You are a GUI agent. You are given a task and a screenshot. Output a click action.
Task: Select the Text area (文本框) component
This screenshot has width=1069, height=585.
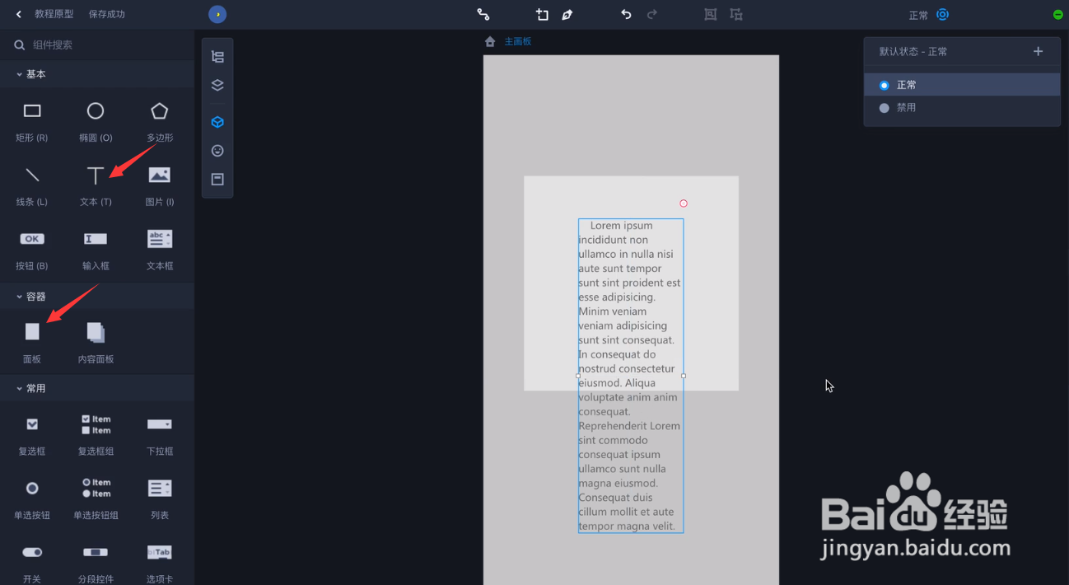(160, 248)
